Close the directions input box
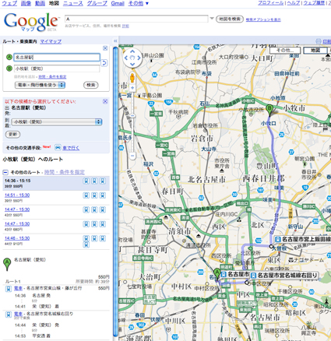Viewport: 331px width, 341px height. click(105, 48)
